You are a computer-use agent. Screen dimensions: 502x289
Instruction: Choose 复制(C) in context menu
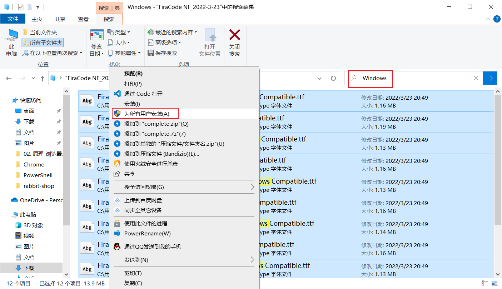[184, 283]
